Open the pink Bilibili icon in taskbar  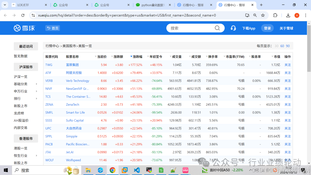pos(185,170)
